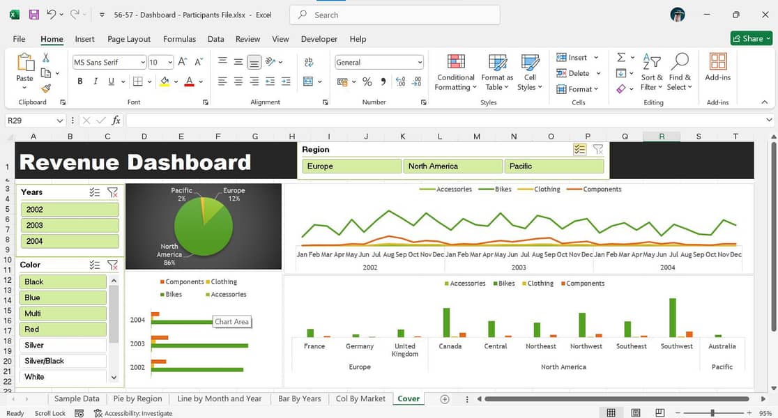Screen dimensions: 778x418
Task: Toggle underline formatting
Action: 111,82
